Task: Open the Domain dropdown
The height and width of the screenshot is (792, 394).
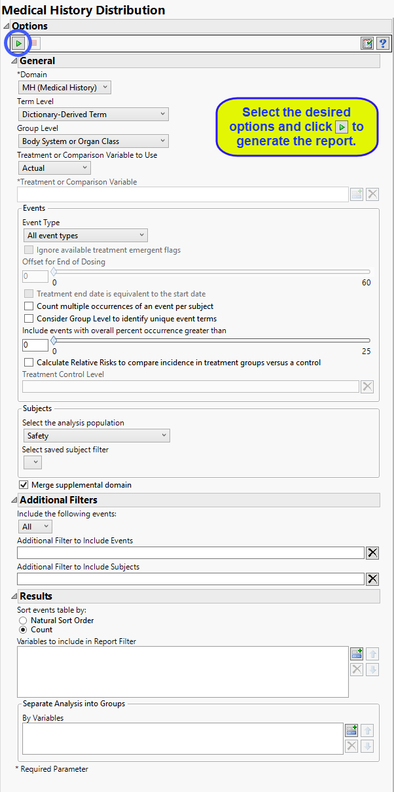Action: point(64,88)
